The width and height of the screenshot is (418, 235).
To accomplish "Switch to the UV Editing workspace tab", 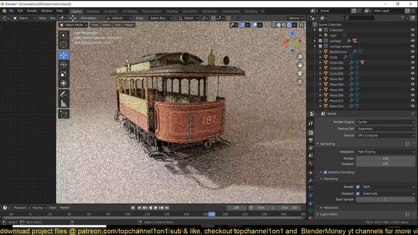I will [129, 12].
